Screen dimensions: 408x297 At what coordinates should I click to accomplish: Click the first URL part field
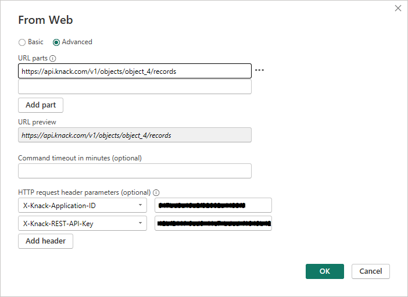pos(135,71)
